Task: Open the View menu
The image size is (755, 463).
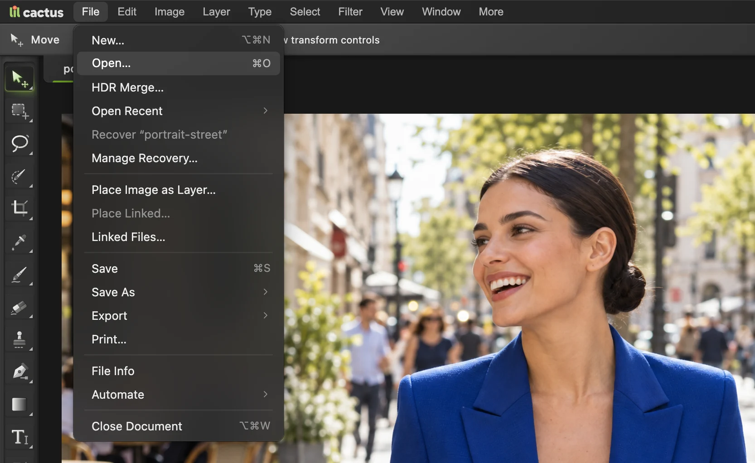Action: [392, 12]
